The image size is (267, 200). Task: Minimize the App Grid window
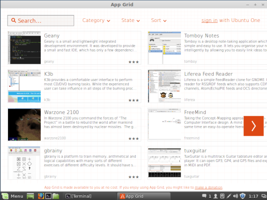pyautogui.click(x=248, y=5)
